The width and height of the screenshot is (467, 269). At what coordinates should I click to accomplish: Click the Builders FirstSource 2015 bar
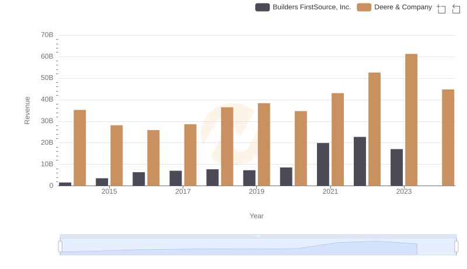(x=102, y=182)
